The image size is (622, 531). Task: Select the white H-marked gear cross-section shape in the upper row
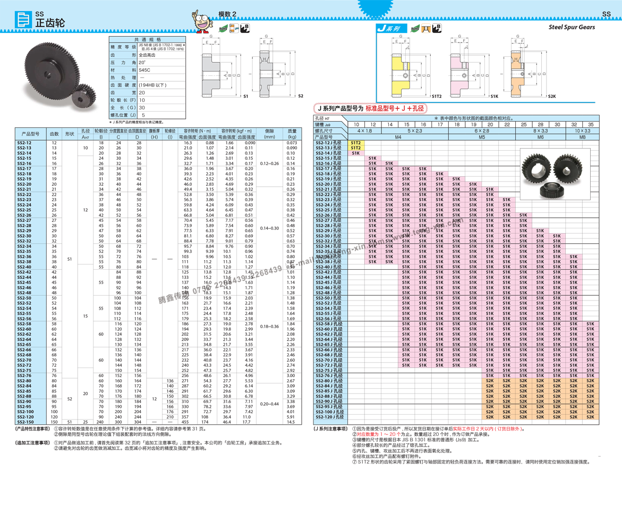coord(266,63)
